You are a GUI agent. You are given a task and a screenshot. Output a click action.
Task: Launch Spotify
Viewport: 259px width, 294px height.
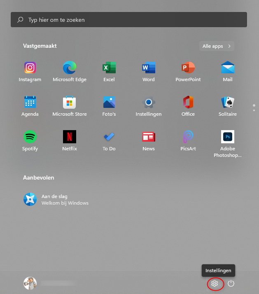pyautogui.click(x=30, y=141)
